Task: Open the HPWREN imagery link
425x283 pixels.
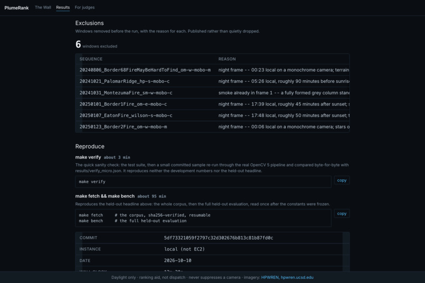Action: 269,277
